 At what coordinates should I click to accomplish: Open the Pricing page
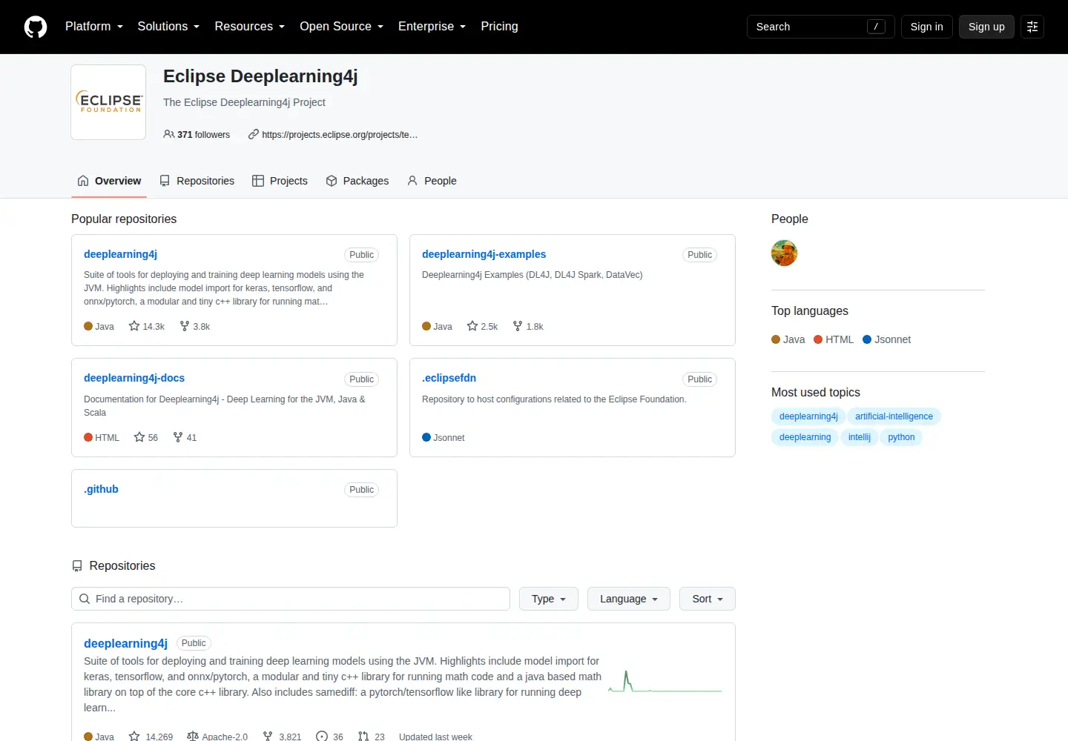(499, 27)
